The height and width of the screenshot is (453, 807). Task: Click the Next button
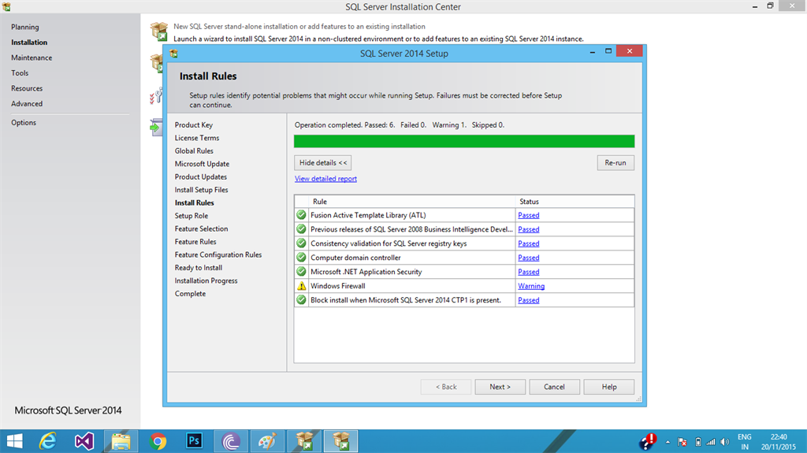(500, 387)
